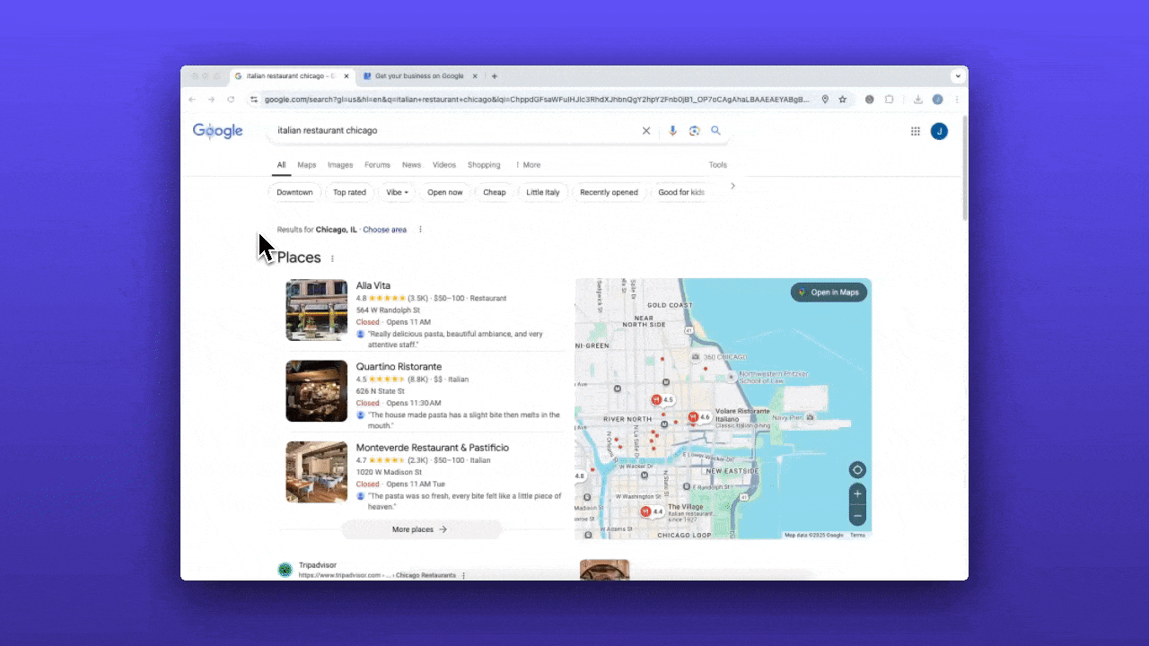This screenshot has width=1149, height=646.
Task: Click the magnifier search icon
Action: 715,131
